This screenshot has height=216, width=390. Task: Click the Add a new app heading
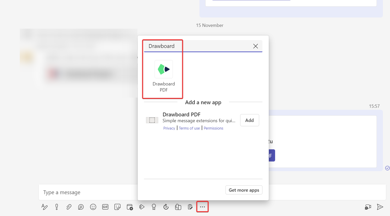[x=203, y=102]
